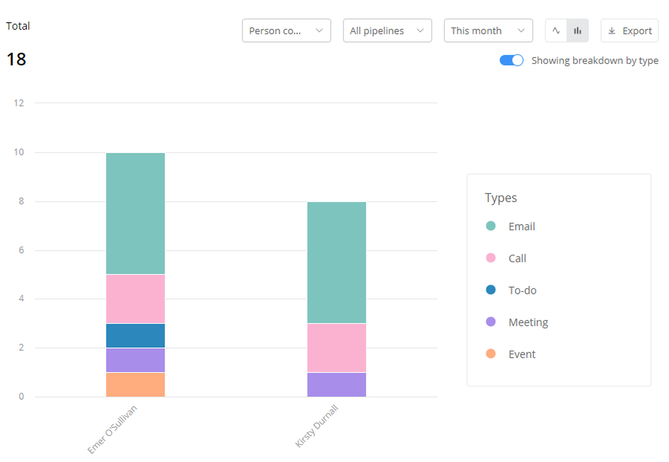This screenshot has width=669, height=462.
Task: Click the purple Meeting legend dot
Action: 491,322
